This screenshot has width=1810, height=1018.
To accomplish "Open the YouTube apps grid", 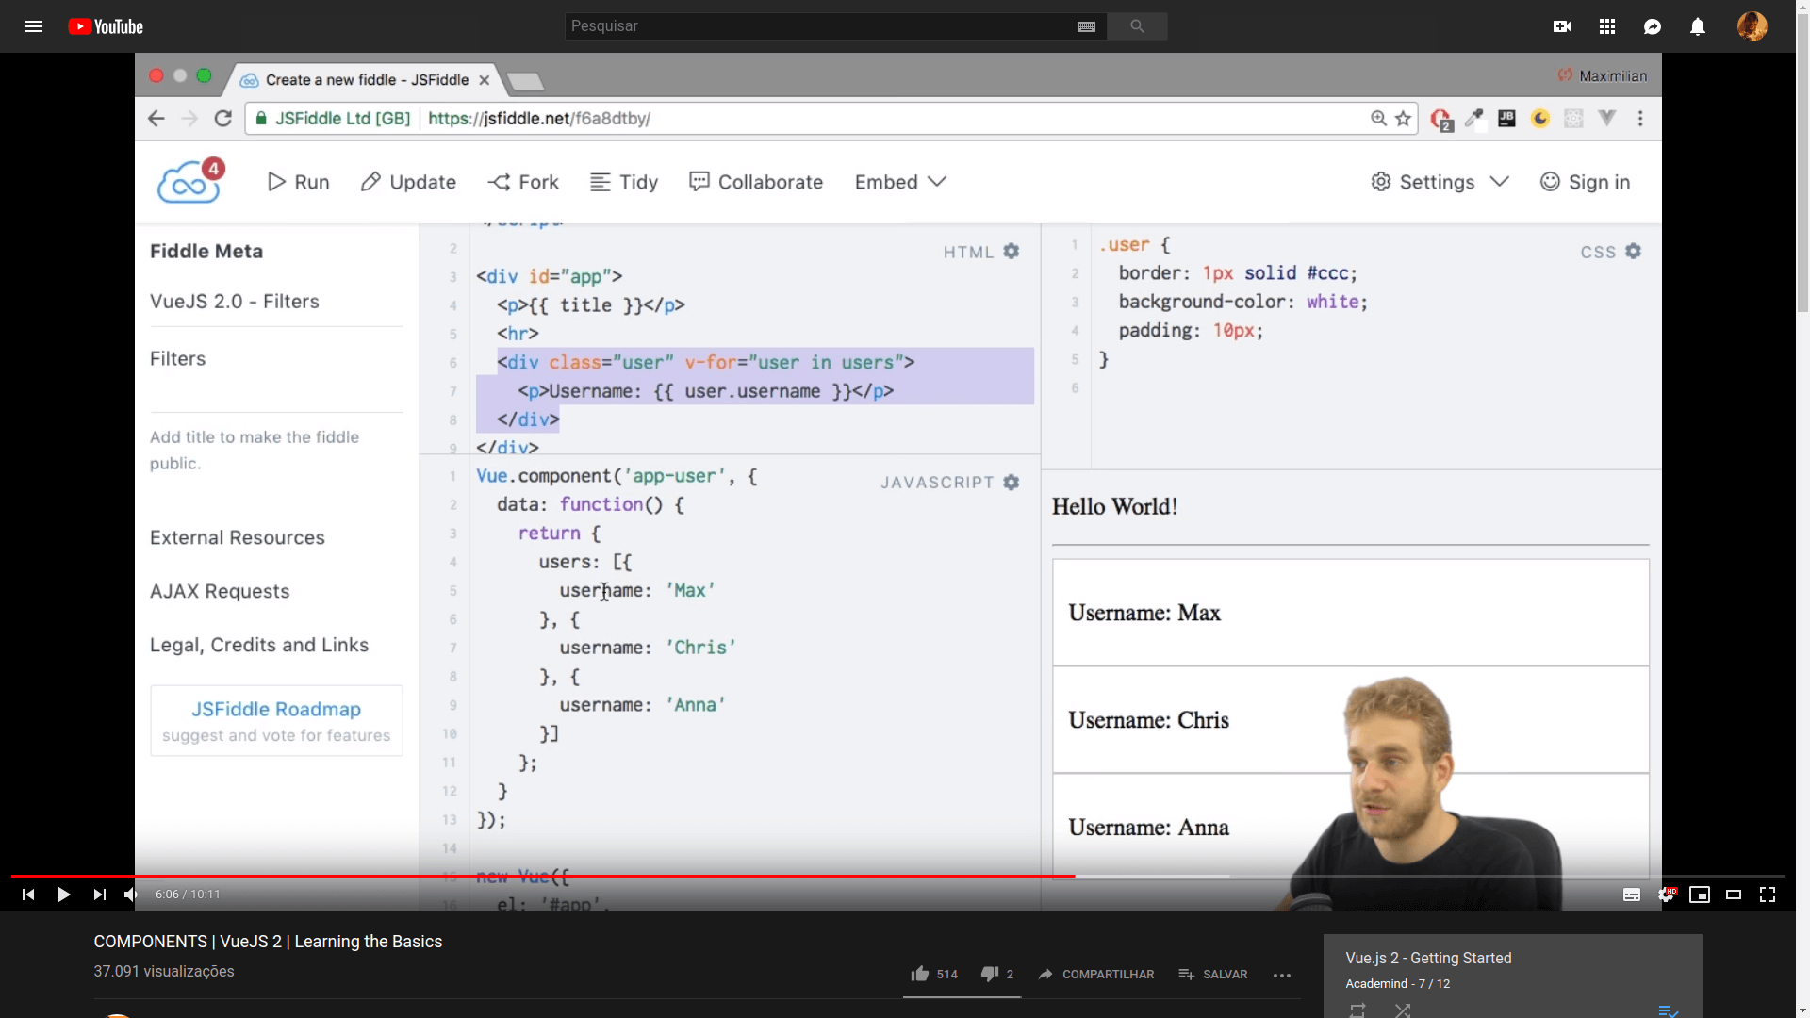I will [x=1607, y=26].
